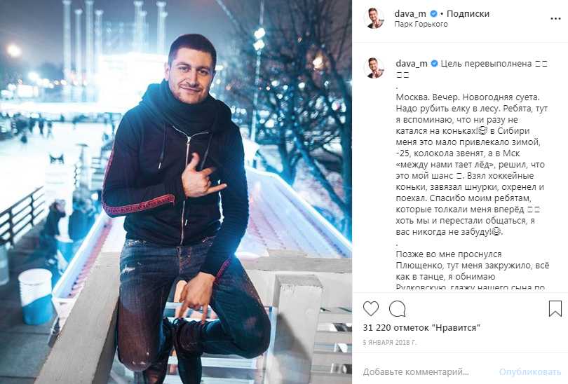The image size is (568, 384).
Task: Click verified badge in the caption line
Action: pyautogui.click(x=434, y=64)
